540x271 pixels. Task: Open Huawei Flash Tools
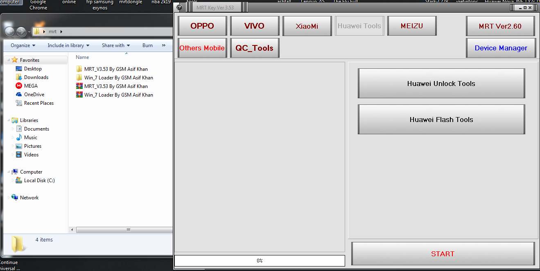point(441,120)
